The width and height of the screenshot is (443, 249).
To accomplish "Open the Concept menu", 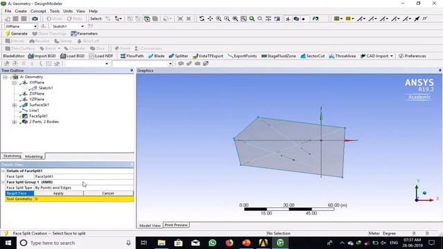I will 38,11.
